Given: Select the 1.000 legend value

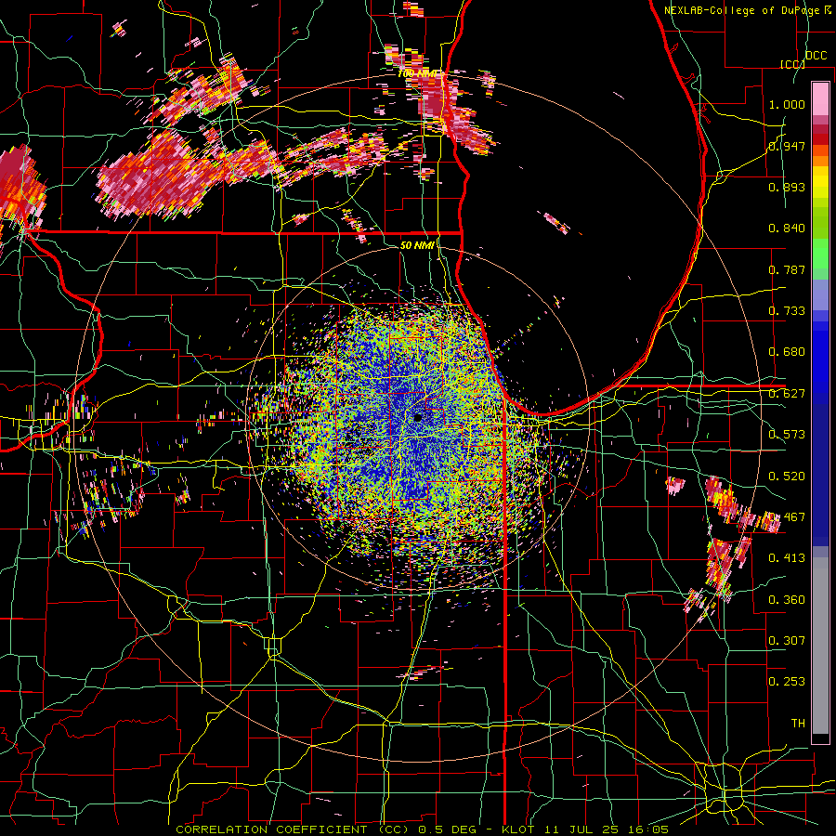Looking at the screenshot, I should (787, 104).
